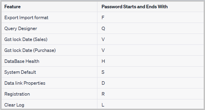Select the Query Designer row label

tap(21, 28)
